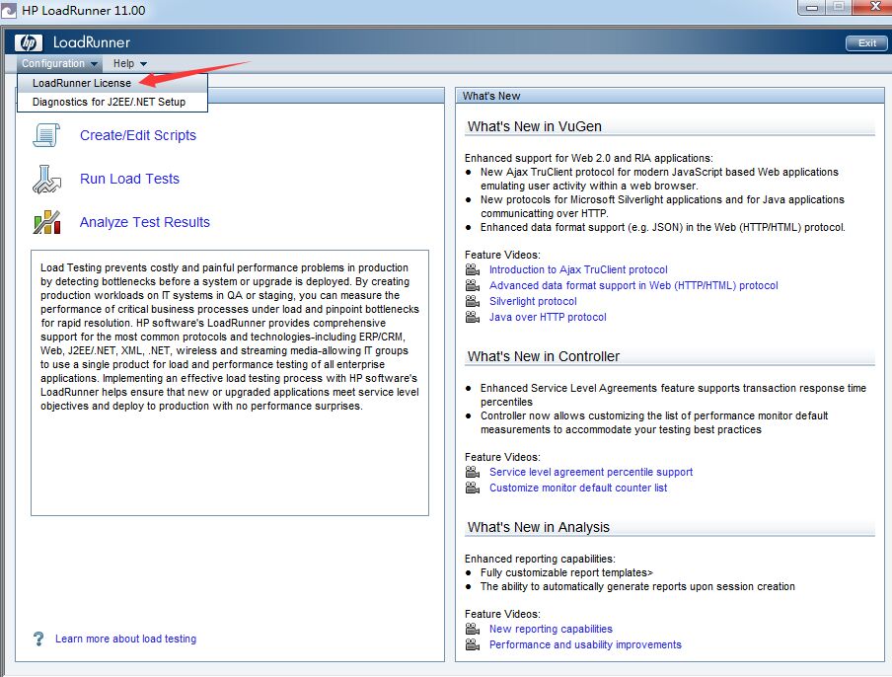The height and width of the screenshot is (677, 892).
Task: Click video icon beside Introduction to Ajax TruClient
Action: (x=473, y=269)
